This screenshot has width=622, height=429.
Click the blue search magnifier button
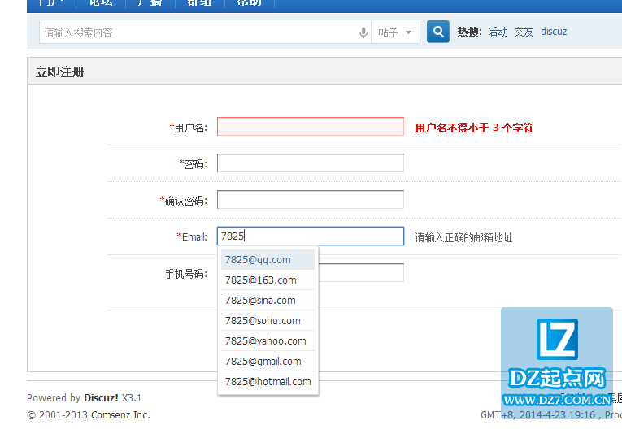pos(438,32)
